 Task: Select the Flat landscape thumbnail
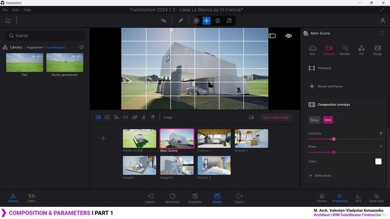[x=24, y=63]
